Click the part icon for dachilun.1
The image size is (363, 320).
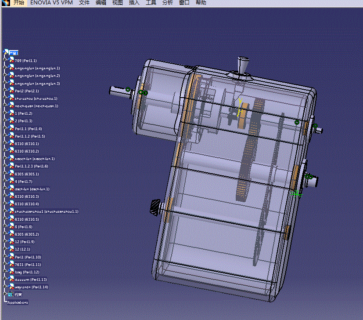(x=11, y=189)
